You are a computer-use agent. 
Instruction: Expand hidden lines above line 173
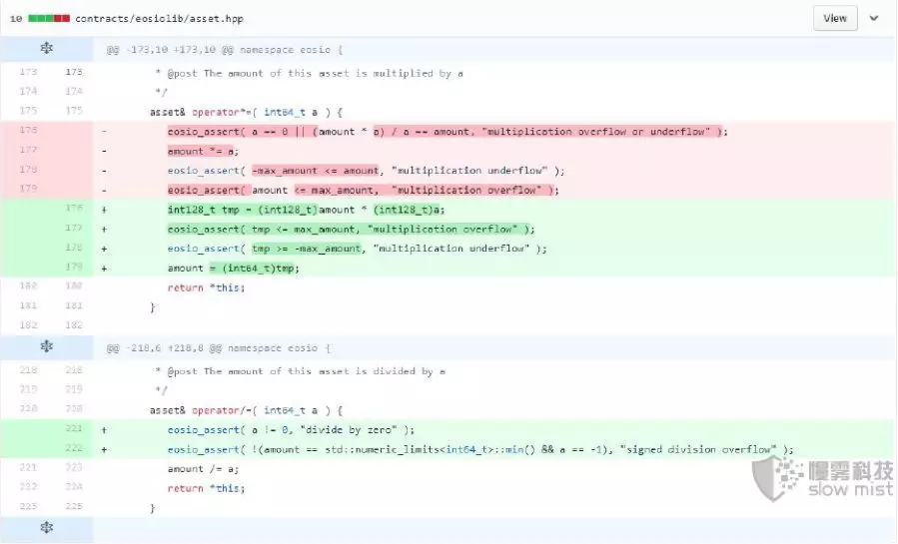[46, 49]
